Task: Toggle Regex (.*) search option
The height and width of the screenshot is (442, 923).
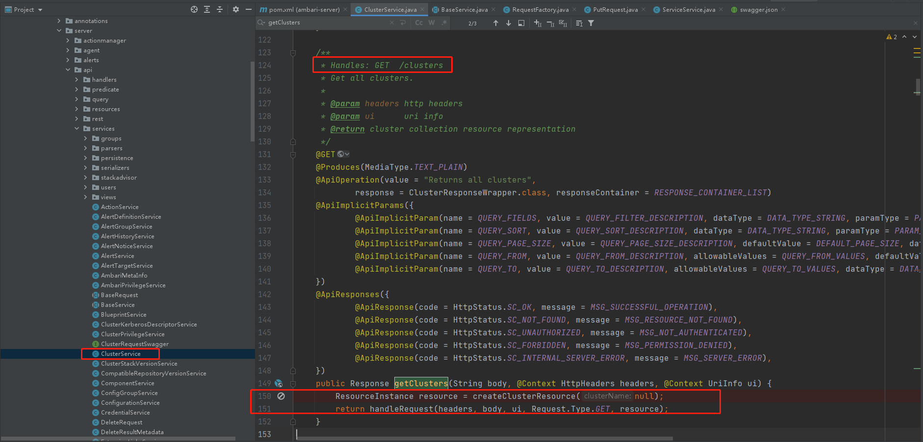Action: [x=444, y=23]
